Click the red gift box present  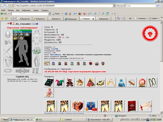coord(78,106)
